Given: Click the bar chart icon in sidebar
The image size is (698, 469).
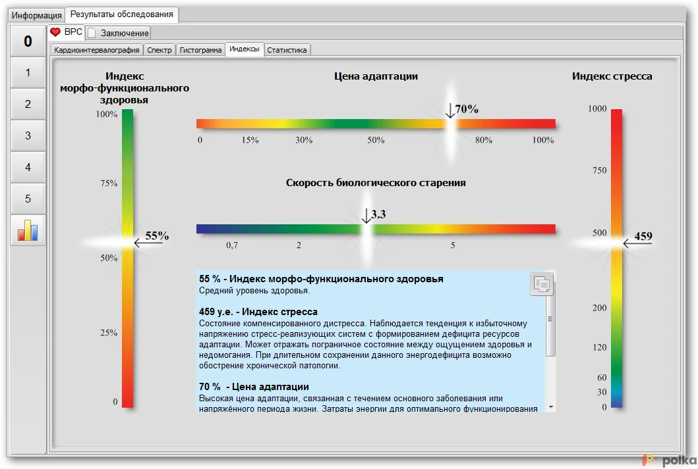Looking at the screenshot, I should [28, 230].
